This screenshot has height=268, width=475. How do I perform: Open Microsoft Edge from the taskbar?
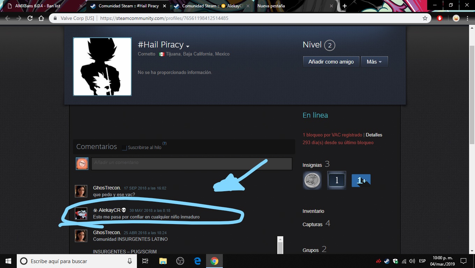point(197,261)
